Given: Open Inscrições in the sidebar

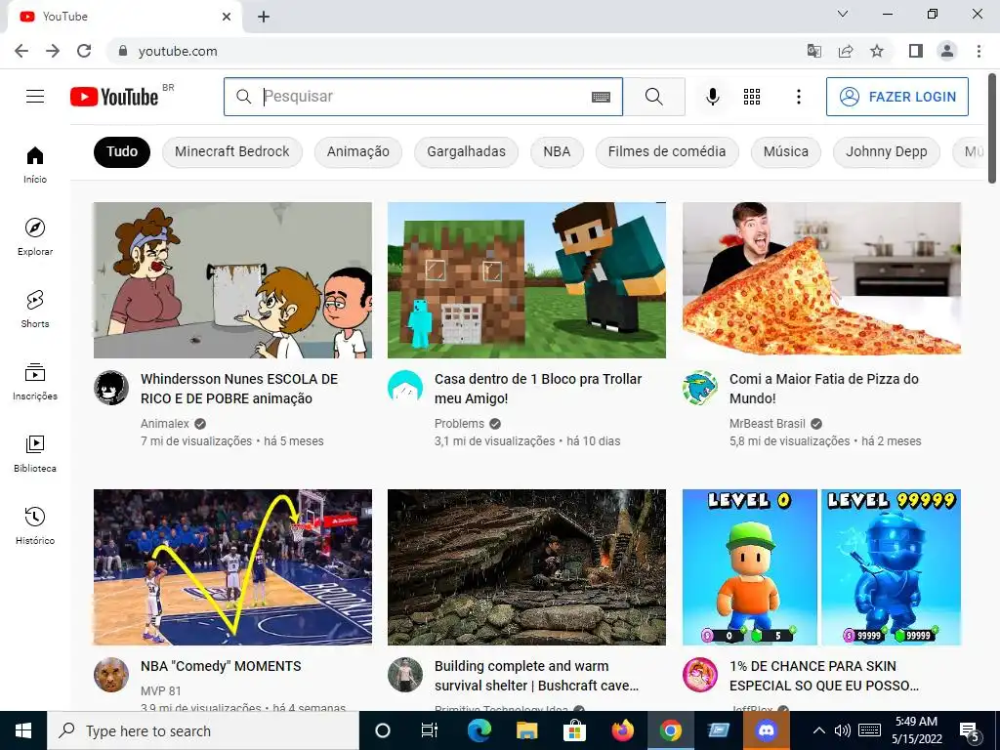Looking at the screenshot, I should (x=35, y=382).
